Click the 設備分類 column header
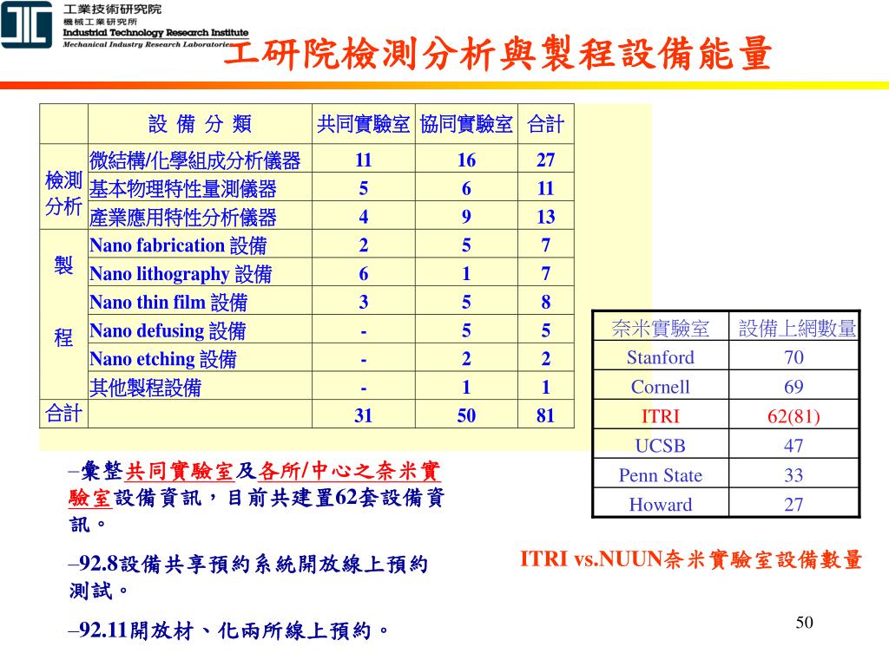The height and width of the screenshot is (666, 889). click(200, 123)
